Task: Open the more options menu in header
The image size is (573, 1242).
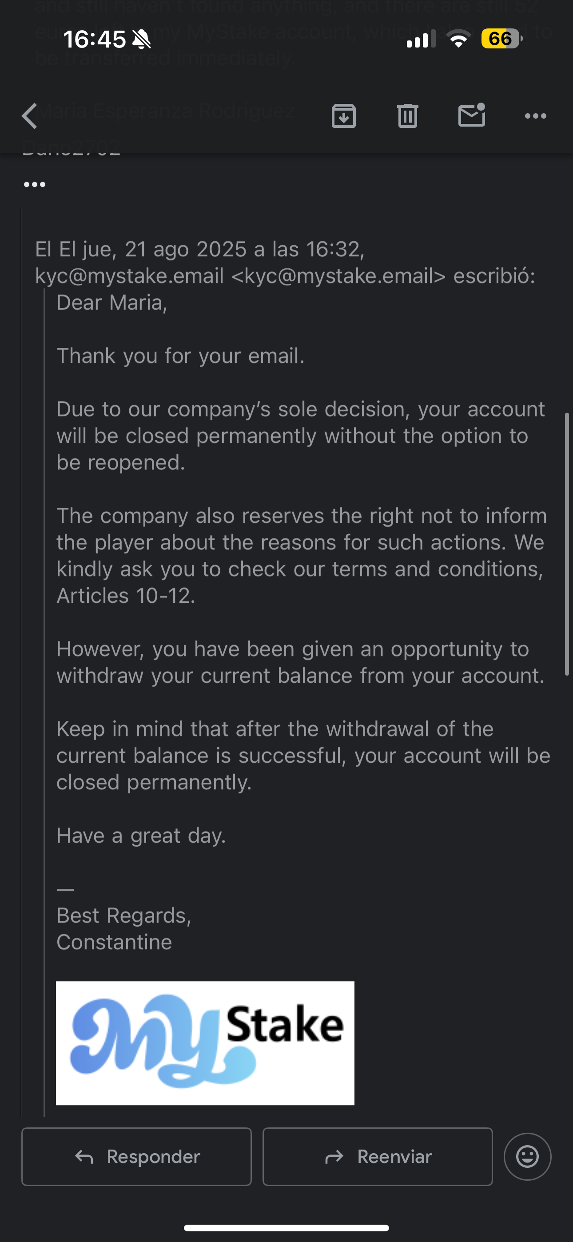Action: [535, 116]
